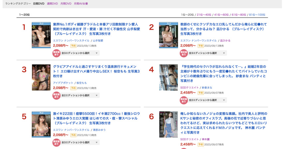Click the 限定版あり badge on rank 1

(x=56, y=53)
